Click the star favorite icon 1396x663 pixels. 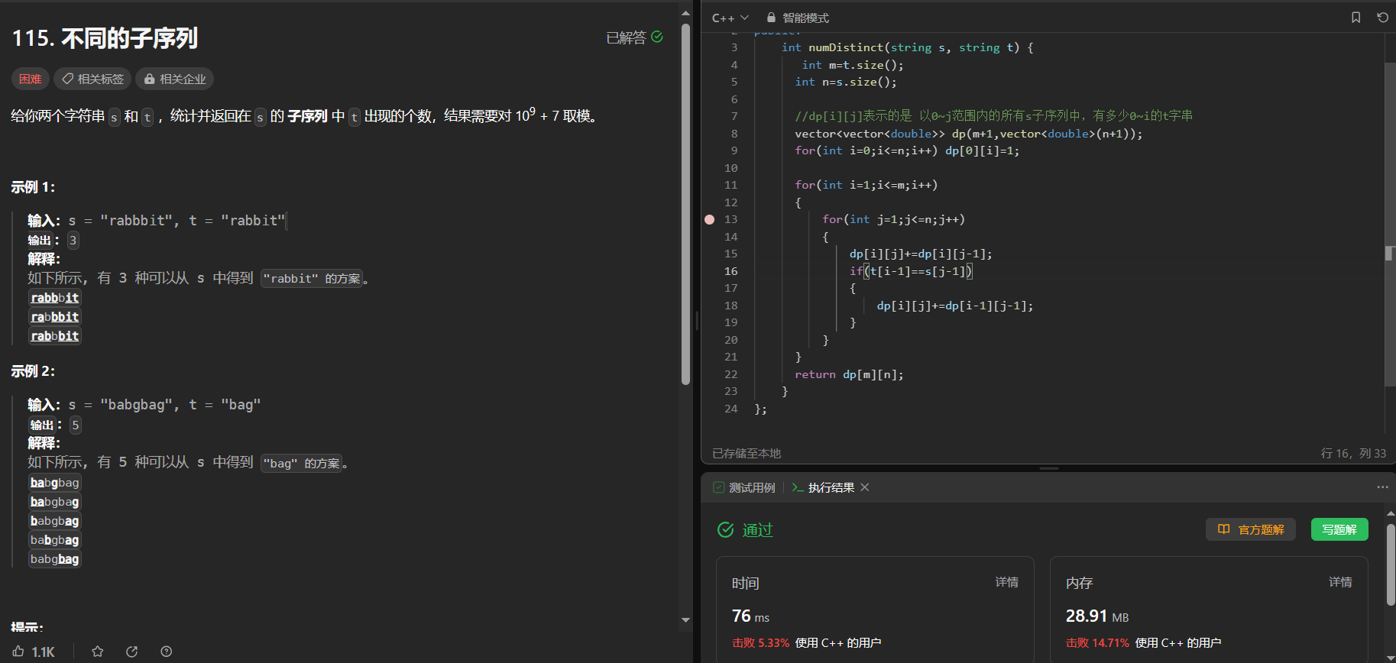click(x=97, y=652)
